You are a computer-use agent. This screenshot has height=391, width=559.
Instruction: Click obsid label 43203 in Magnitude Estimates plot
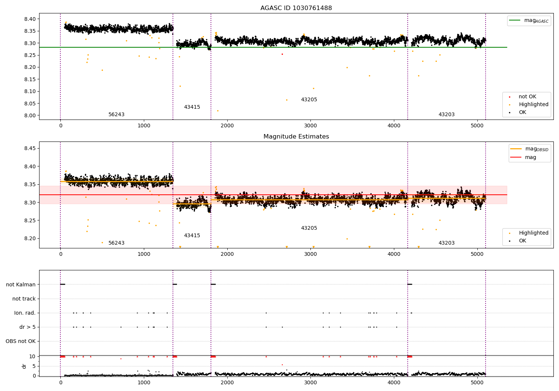(446, 243)
